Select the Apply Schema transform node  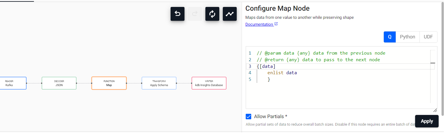[x=159, y=83]
